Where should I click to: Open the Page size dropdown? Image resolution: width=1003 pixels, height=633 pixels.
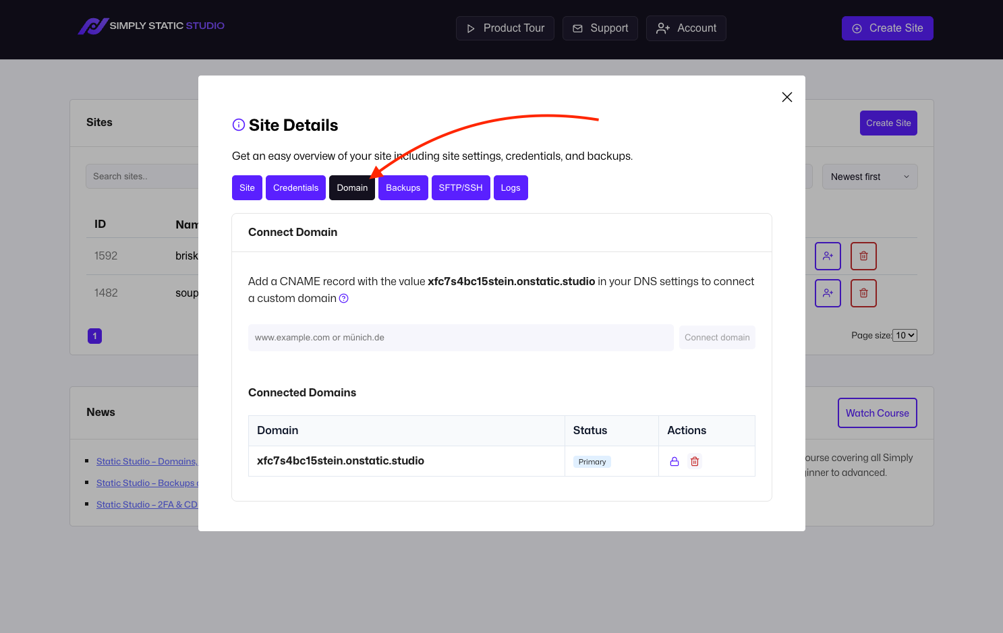click(905, 336)
